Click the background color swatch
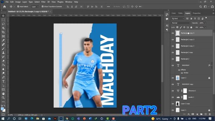The width and height of the screenshot is (215, 121). [x=4, y=110]
